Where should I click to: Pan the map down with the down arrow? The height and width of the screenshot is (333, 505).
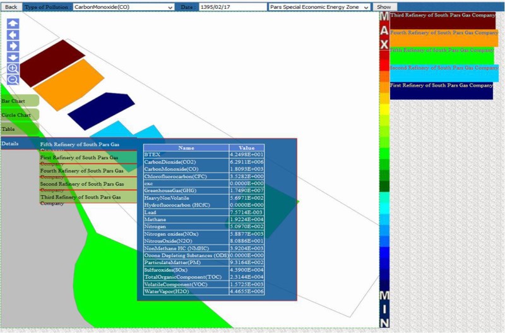click(13, 58)
